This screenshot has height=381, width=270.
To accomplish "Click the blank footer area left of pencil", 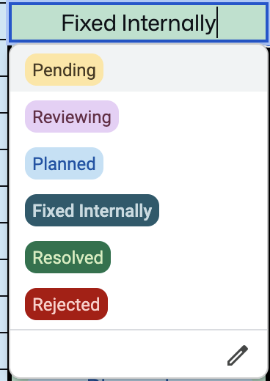I will [117, 354].
